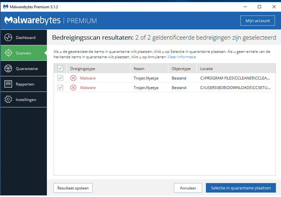Click the Rapporten list icon

(x=8, y=84)
